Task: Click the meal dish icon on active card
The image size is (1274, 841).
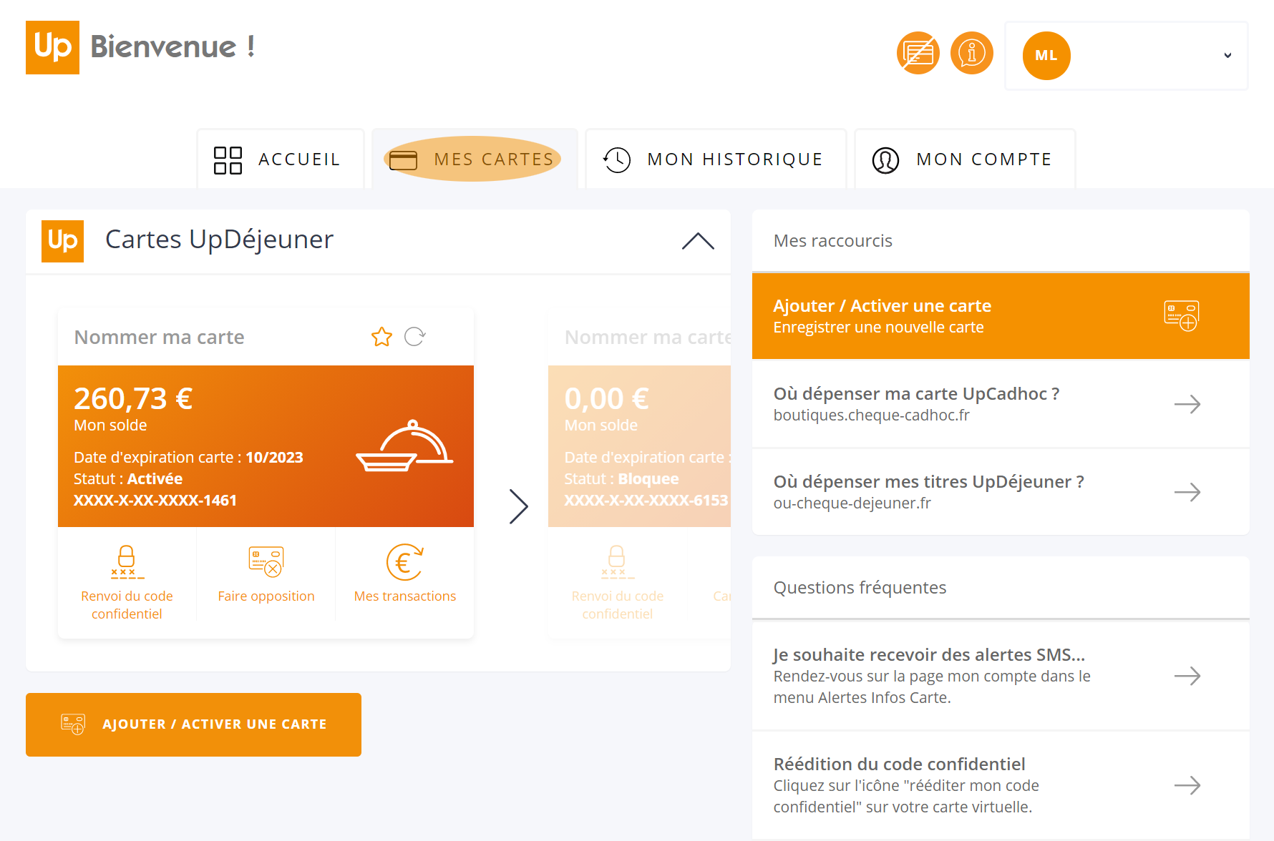Action: click(405, 446)
